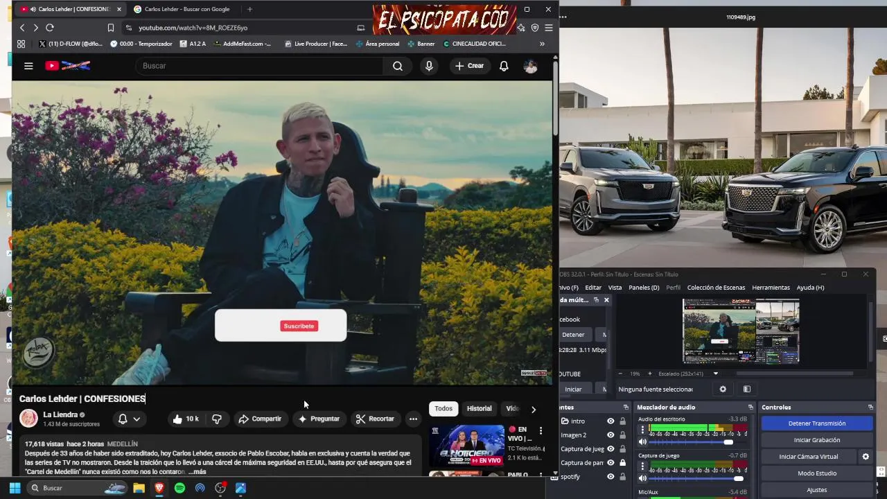
Task: Start voice search with the microphone icon
Action: (x=429, y=66)
